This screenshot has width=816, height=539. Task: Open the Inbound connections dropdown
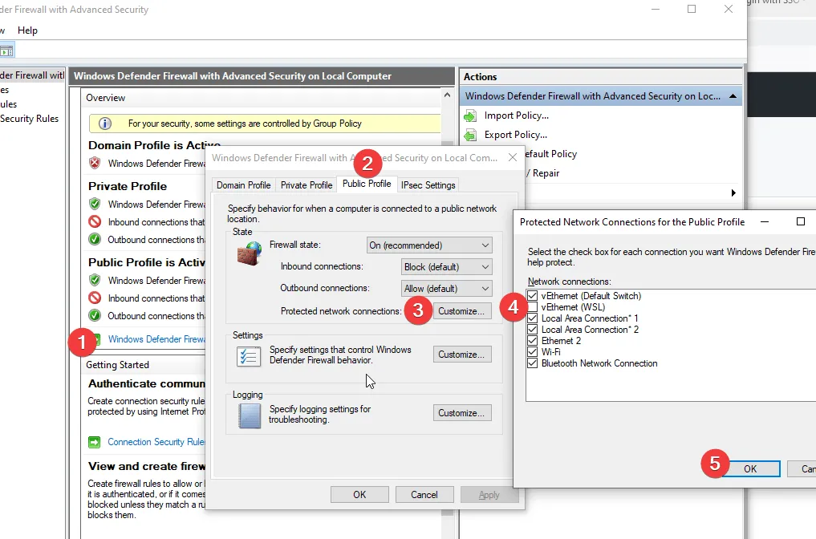coord(446,267)
